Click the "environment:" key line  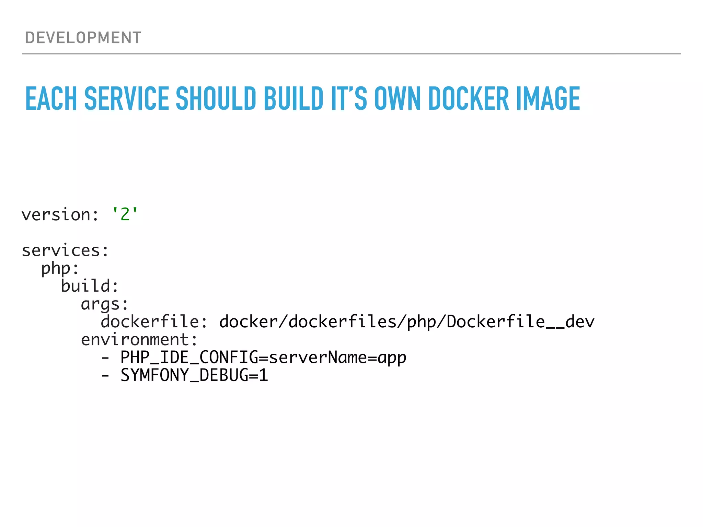(139, 340)
